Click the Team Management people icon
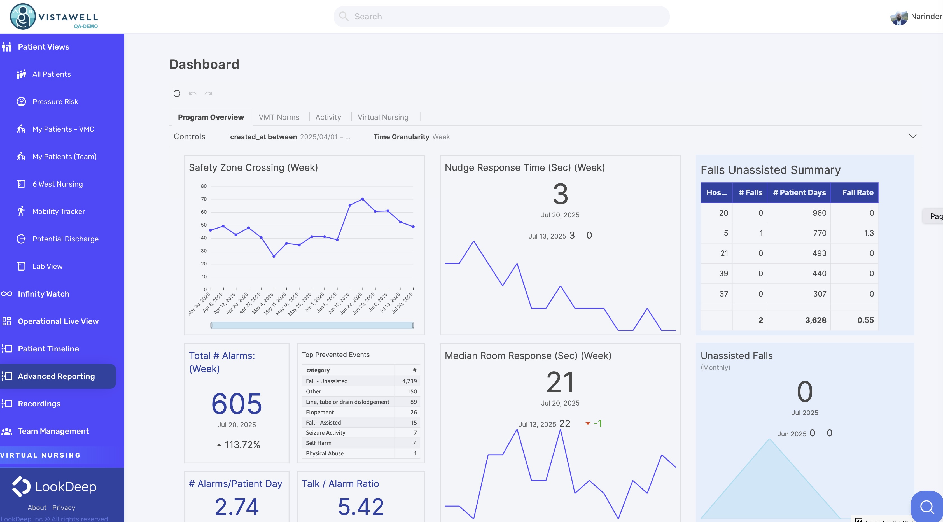943x522 pixels. pyautogui.click(x=7, y=431)
